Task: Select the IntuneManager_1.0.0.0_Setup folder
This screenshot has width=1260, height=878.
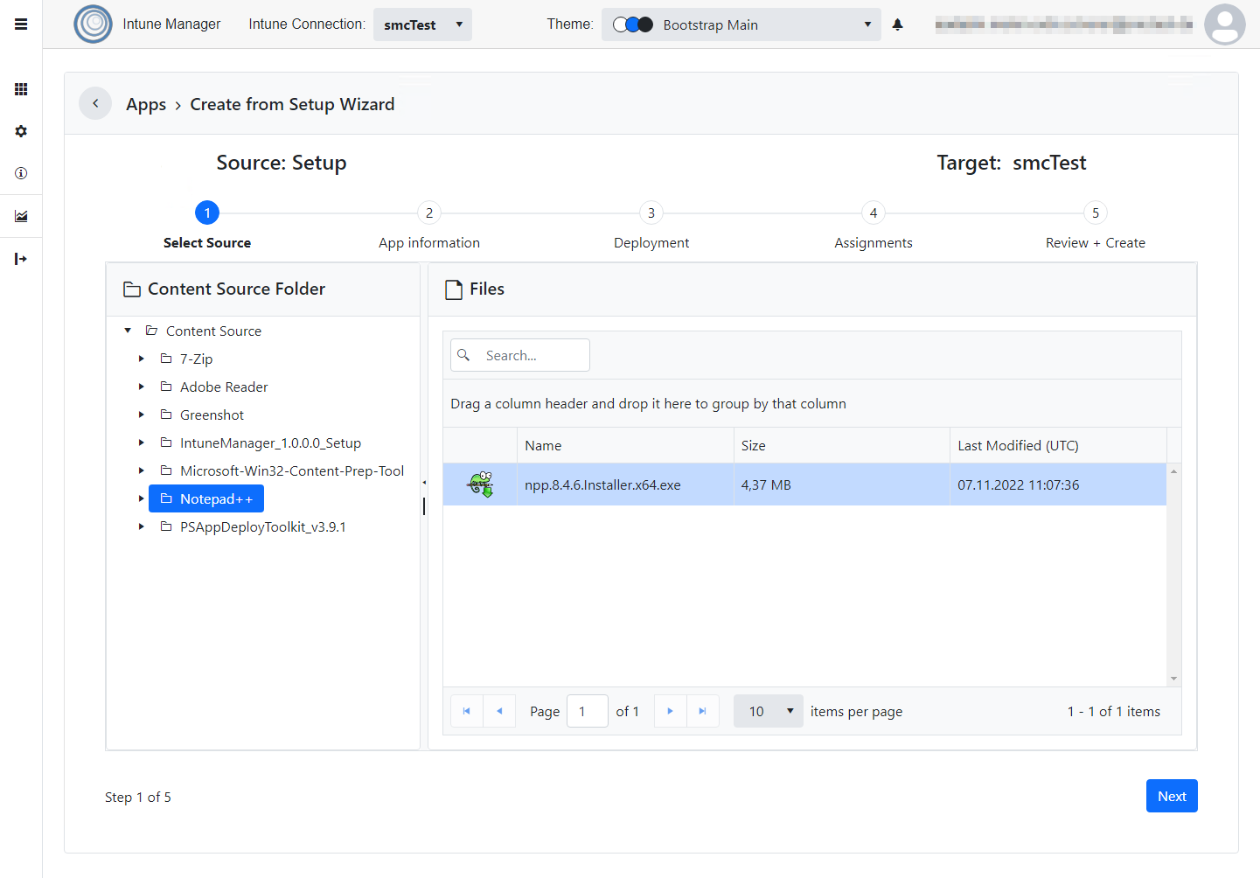Action: click(x=270, y=442)
